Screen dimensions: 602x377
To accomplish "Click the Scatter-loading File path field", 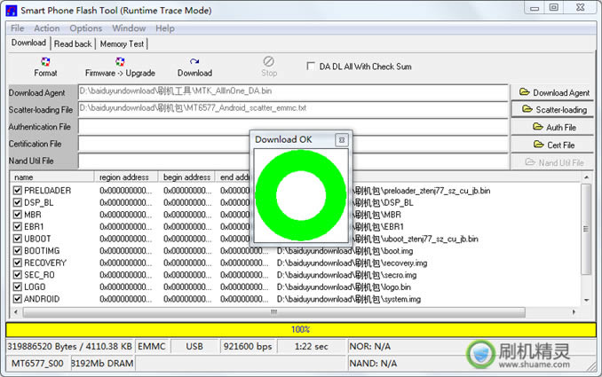I will pyautogui.click(x=291, y=109).
